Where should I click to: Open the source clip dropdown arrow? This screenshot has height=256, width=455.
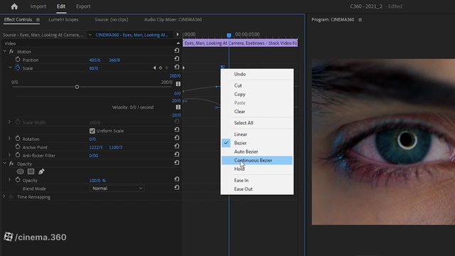coord(90,35)
